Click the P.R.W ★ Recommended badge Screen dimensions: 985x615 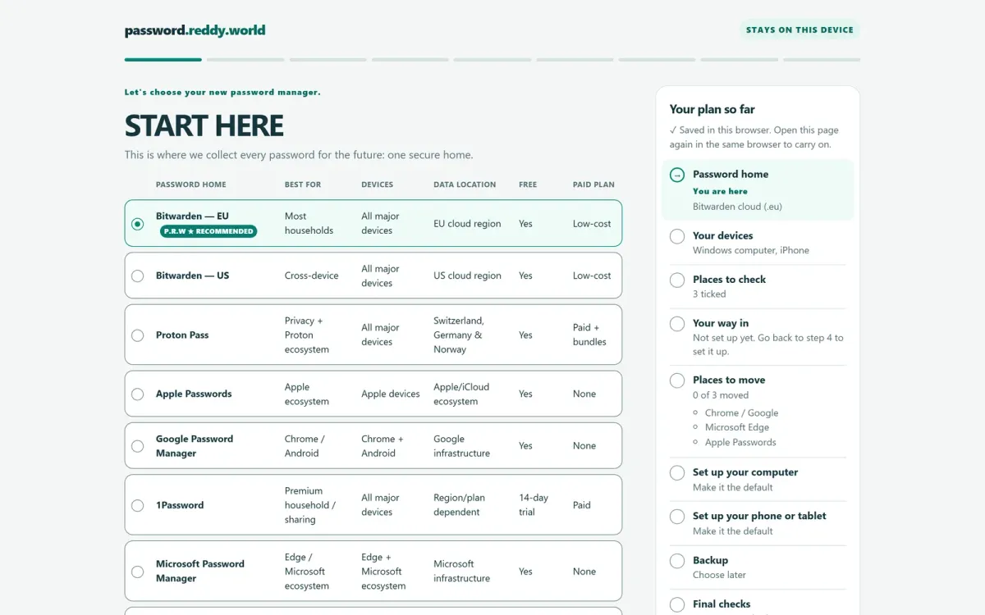click(x=208, y=231)
